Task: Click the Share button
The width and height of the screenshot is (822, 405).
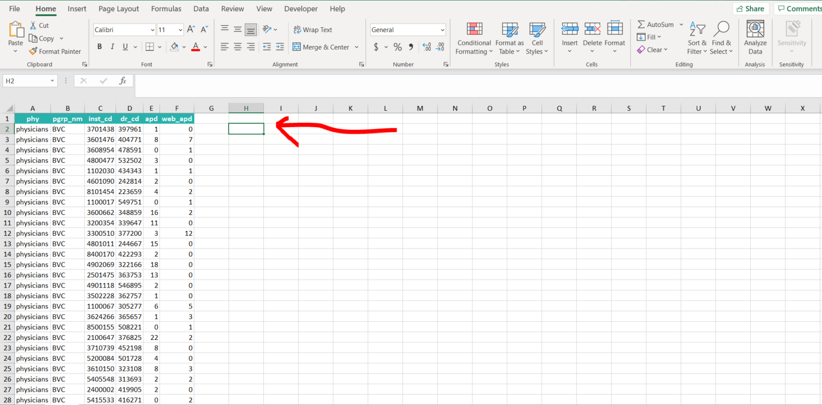Action: tap(751, 9)
